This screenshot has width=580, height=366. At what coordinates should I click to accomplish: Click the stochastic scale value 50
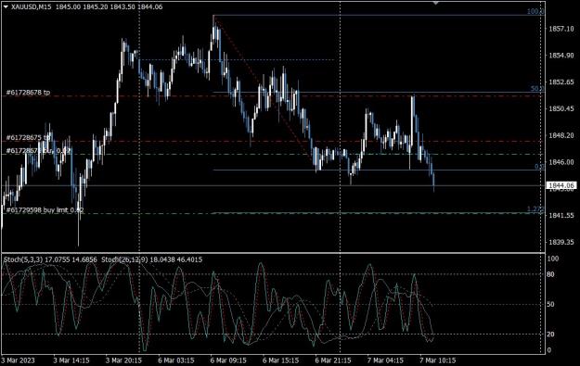point(551,304)
